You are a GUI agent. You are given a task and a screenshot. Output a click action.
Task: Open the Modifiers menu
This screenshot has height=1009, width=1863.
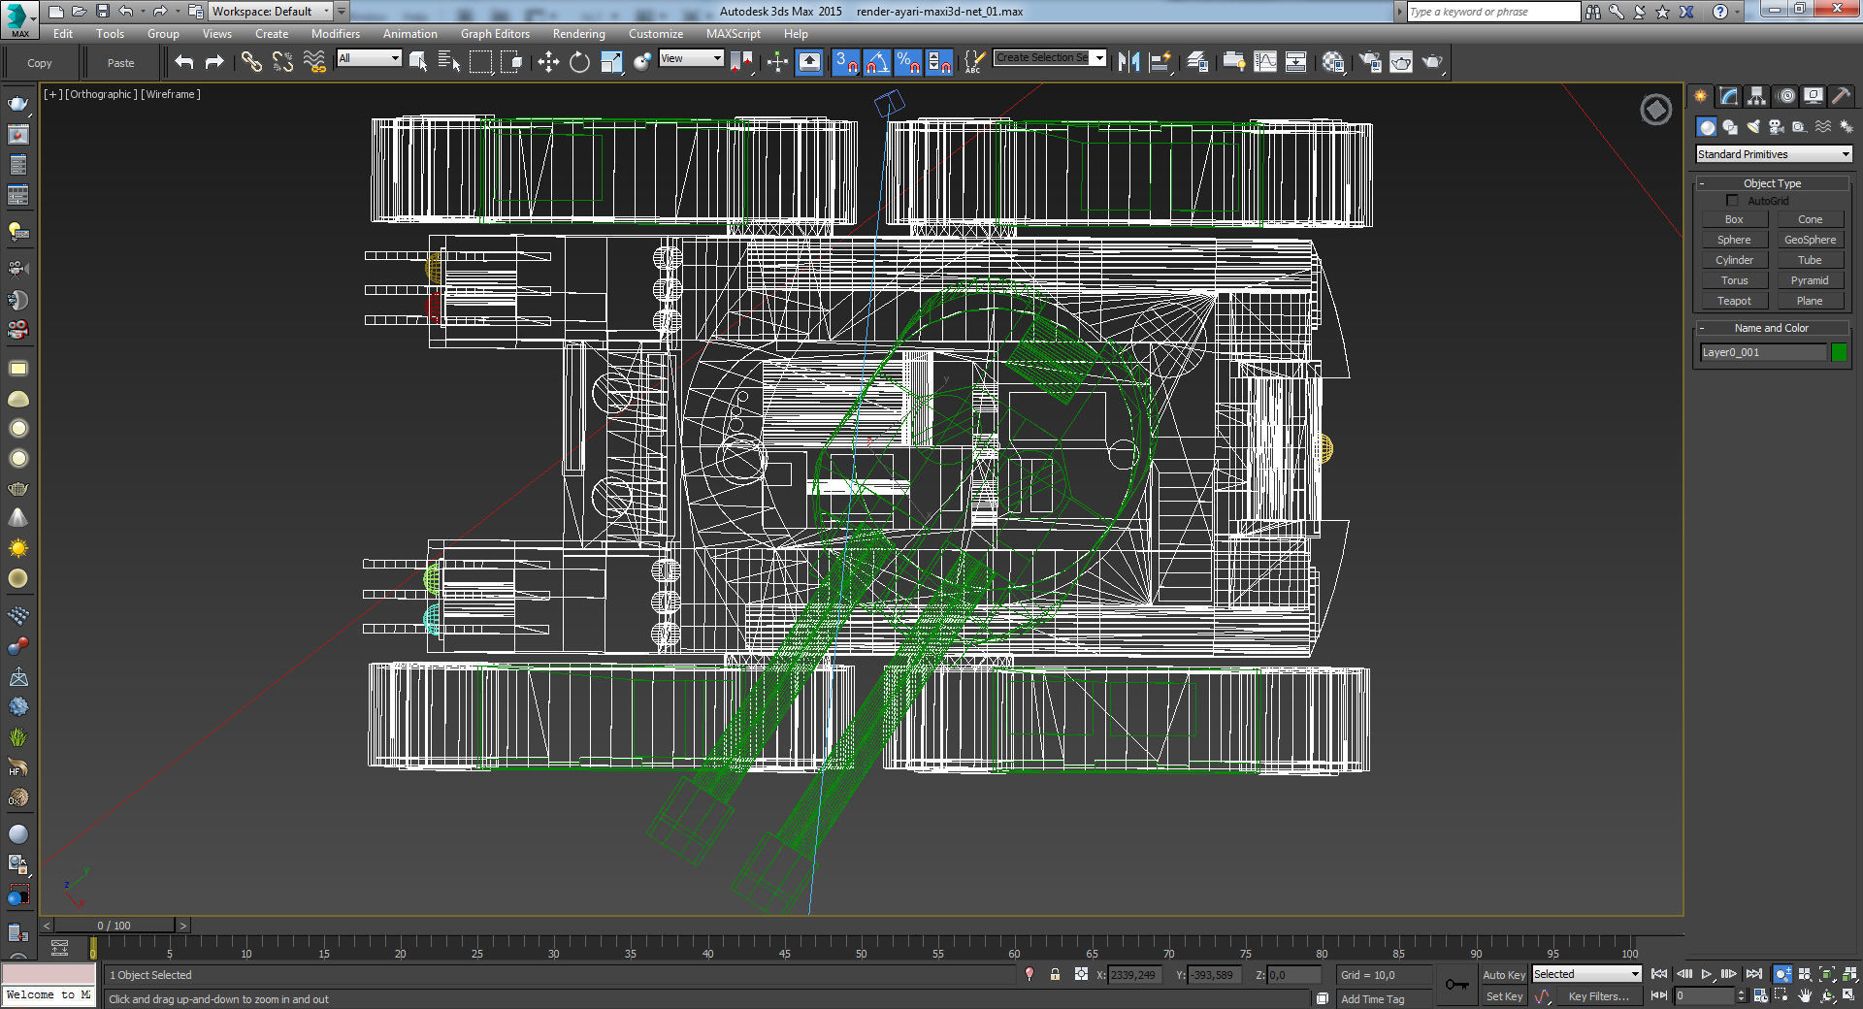(336, 34)
